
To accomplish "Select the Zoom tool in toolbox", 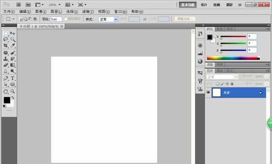I will pyautogui.click(x=13, y=92).
